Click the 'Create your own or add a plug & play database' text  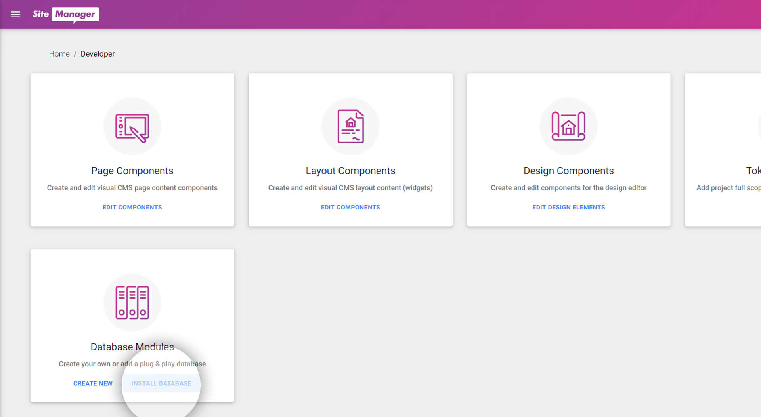pos(132,364)
